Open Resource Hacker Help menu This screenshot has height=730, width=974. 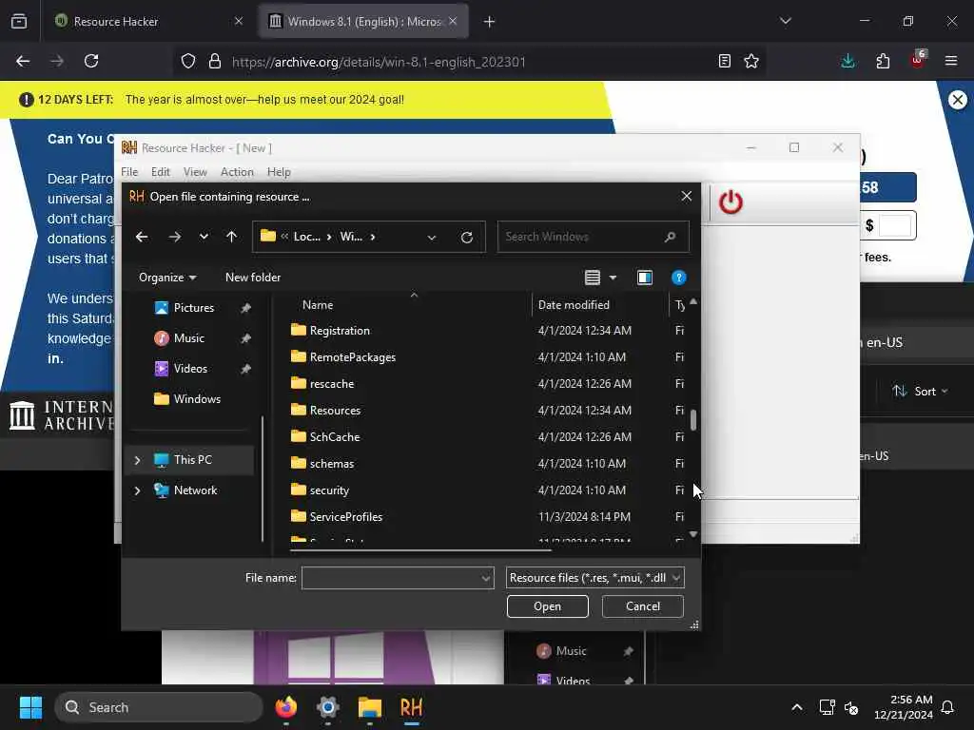click(x=279, y=172)
